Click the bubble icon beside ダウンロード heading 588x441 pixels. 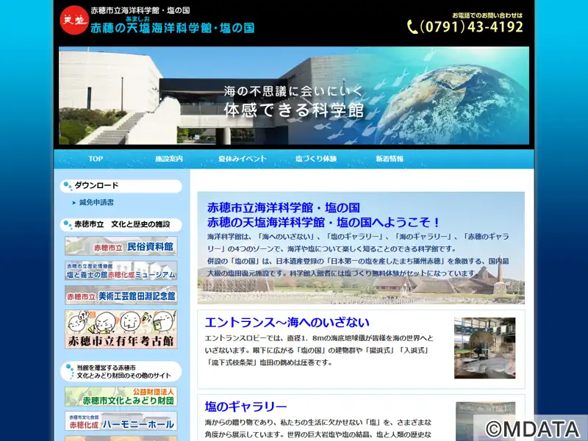[68, 186]
